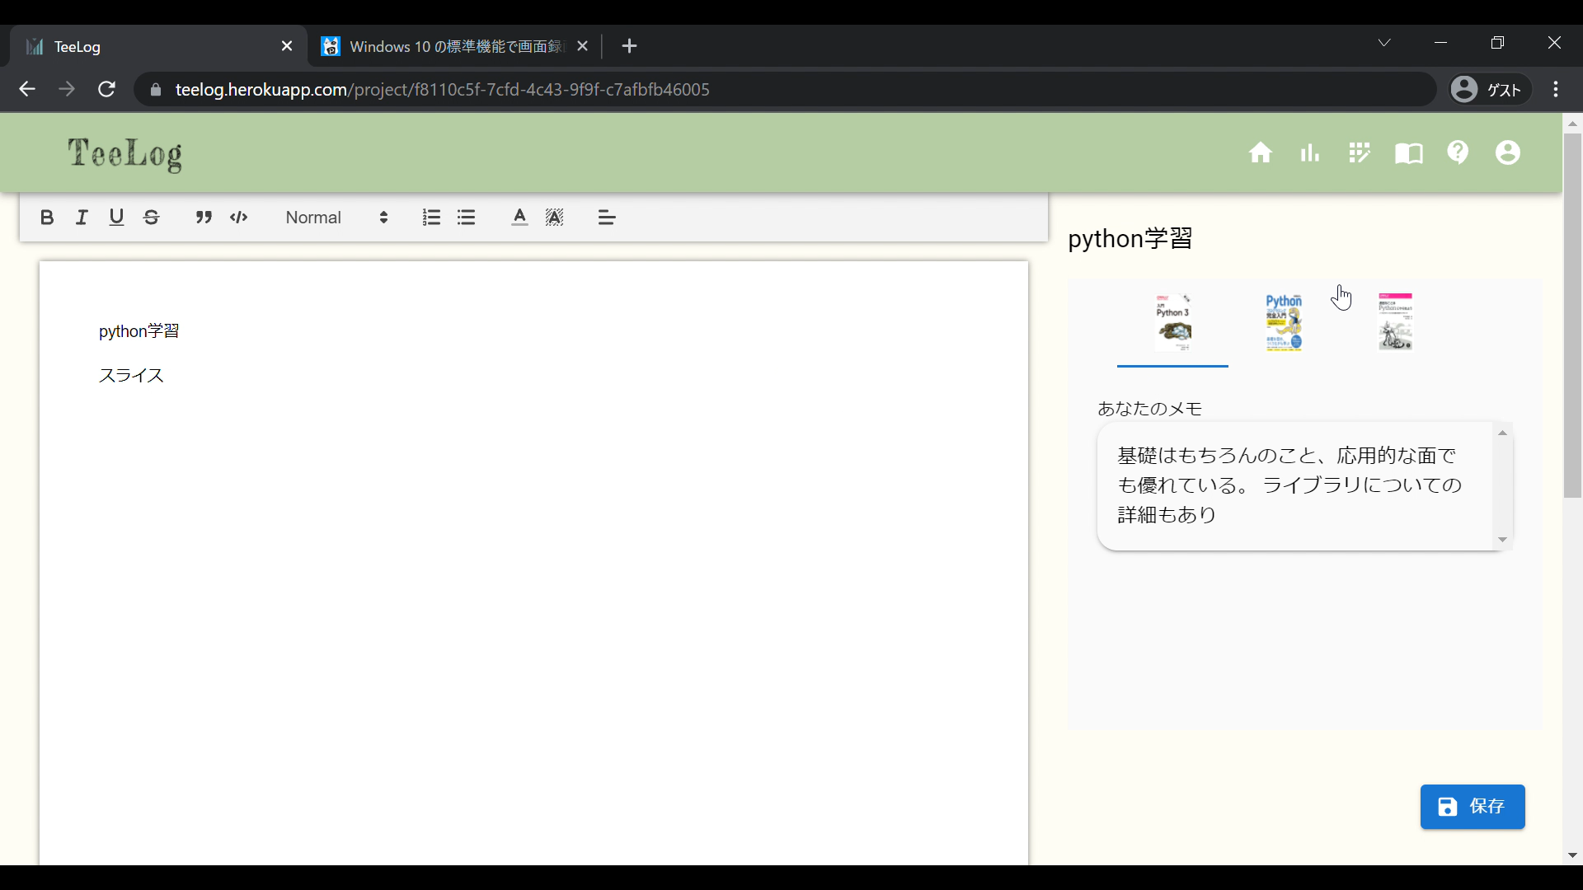Toggle italic formatting
The width and height of the screenshot is (1583, 890).
82,218
